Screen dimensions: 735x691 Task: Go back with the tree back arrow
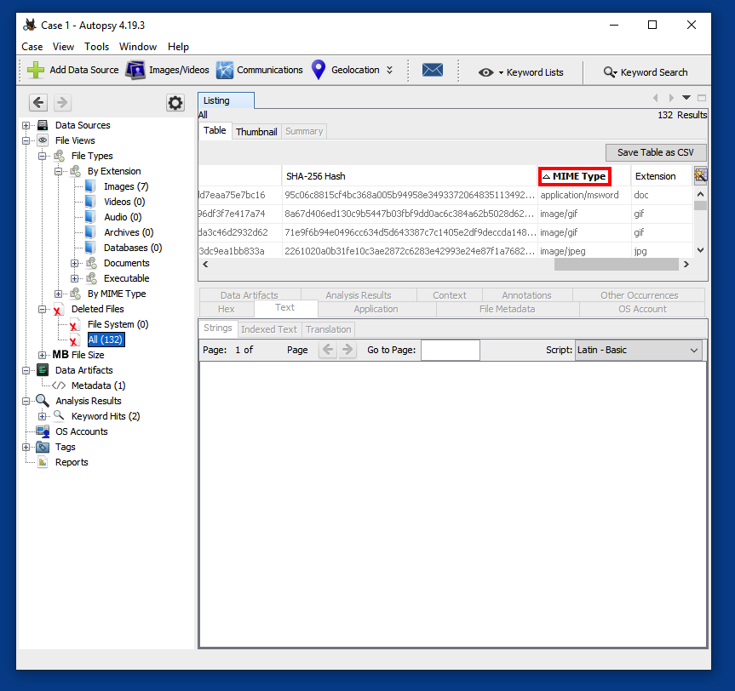[38, 103]
